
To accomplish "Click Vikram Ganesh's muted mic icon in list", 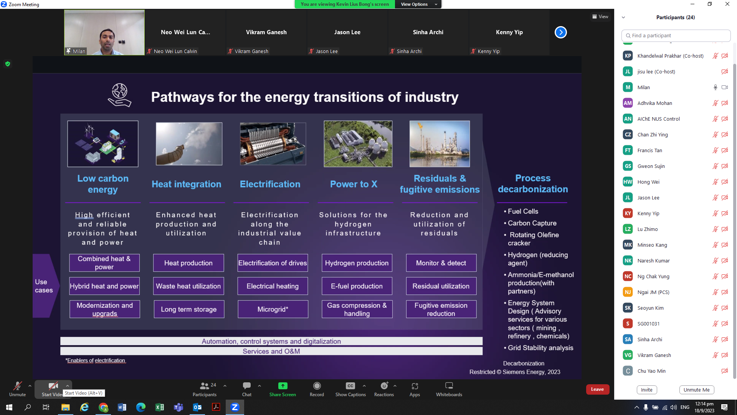I will [x=716, y=355].
